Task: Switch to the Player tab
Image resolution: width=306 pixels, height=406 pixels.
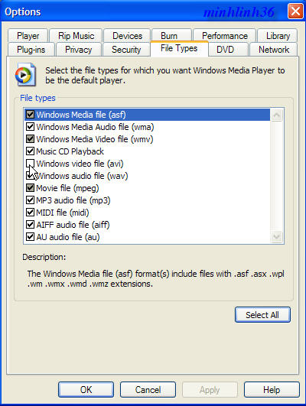Action: (x=28, y=36)
